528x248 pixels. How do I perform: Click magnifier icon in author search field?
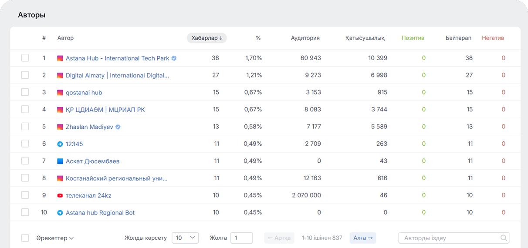tap(504, 238)
